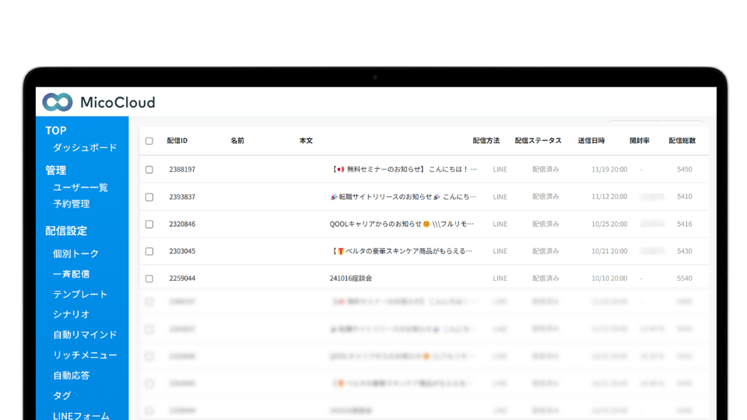Image resolution: width=747 pixels, height=420 pixels.
Task: Click delivery ID 2303045
Action: pos(182,251)
